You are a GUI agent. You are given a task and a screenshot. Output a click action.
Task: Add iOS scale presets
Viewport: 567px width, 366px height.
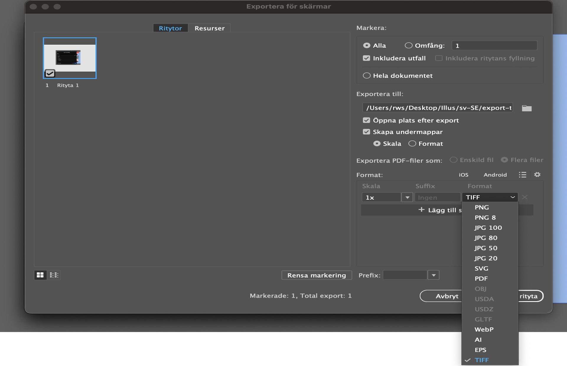click(x=463, y=175)
